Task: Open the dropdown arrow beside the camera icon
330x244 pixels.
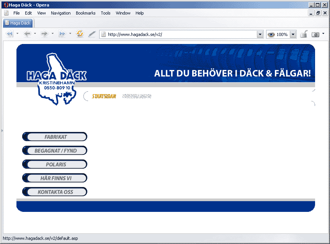Action: pos(323,33)
